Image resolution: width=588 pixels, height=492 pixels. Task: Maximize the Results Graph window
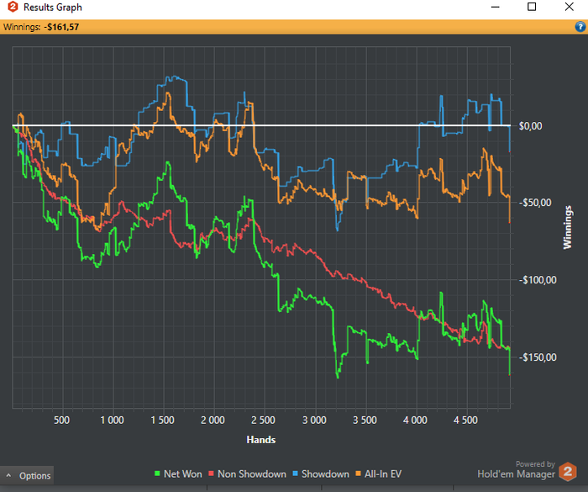point(532,7)
